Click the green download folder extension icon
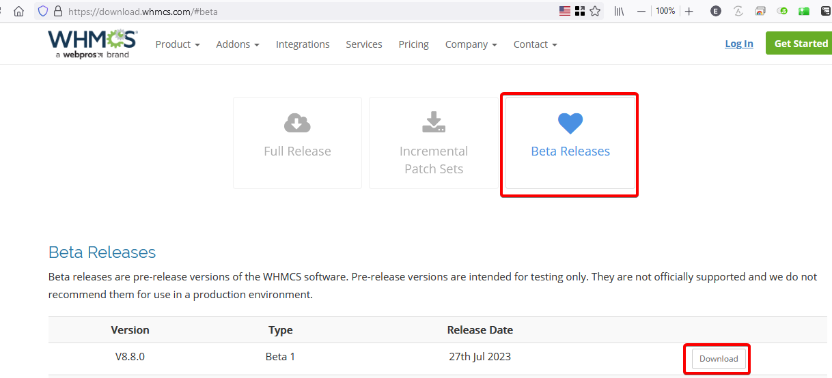Screen dimensions: 832x378 pos(804,11)
